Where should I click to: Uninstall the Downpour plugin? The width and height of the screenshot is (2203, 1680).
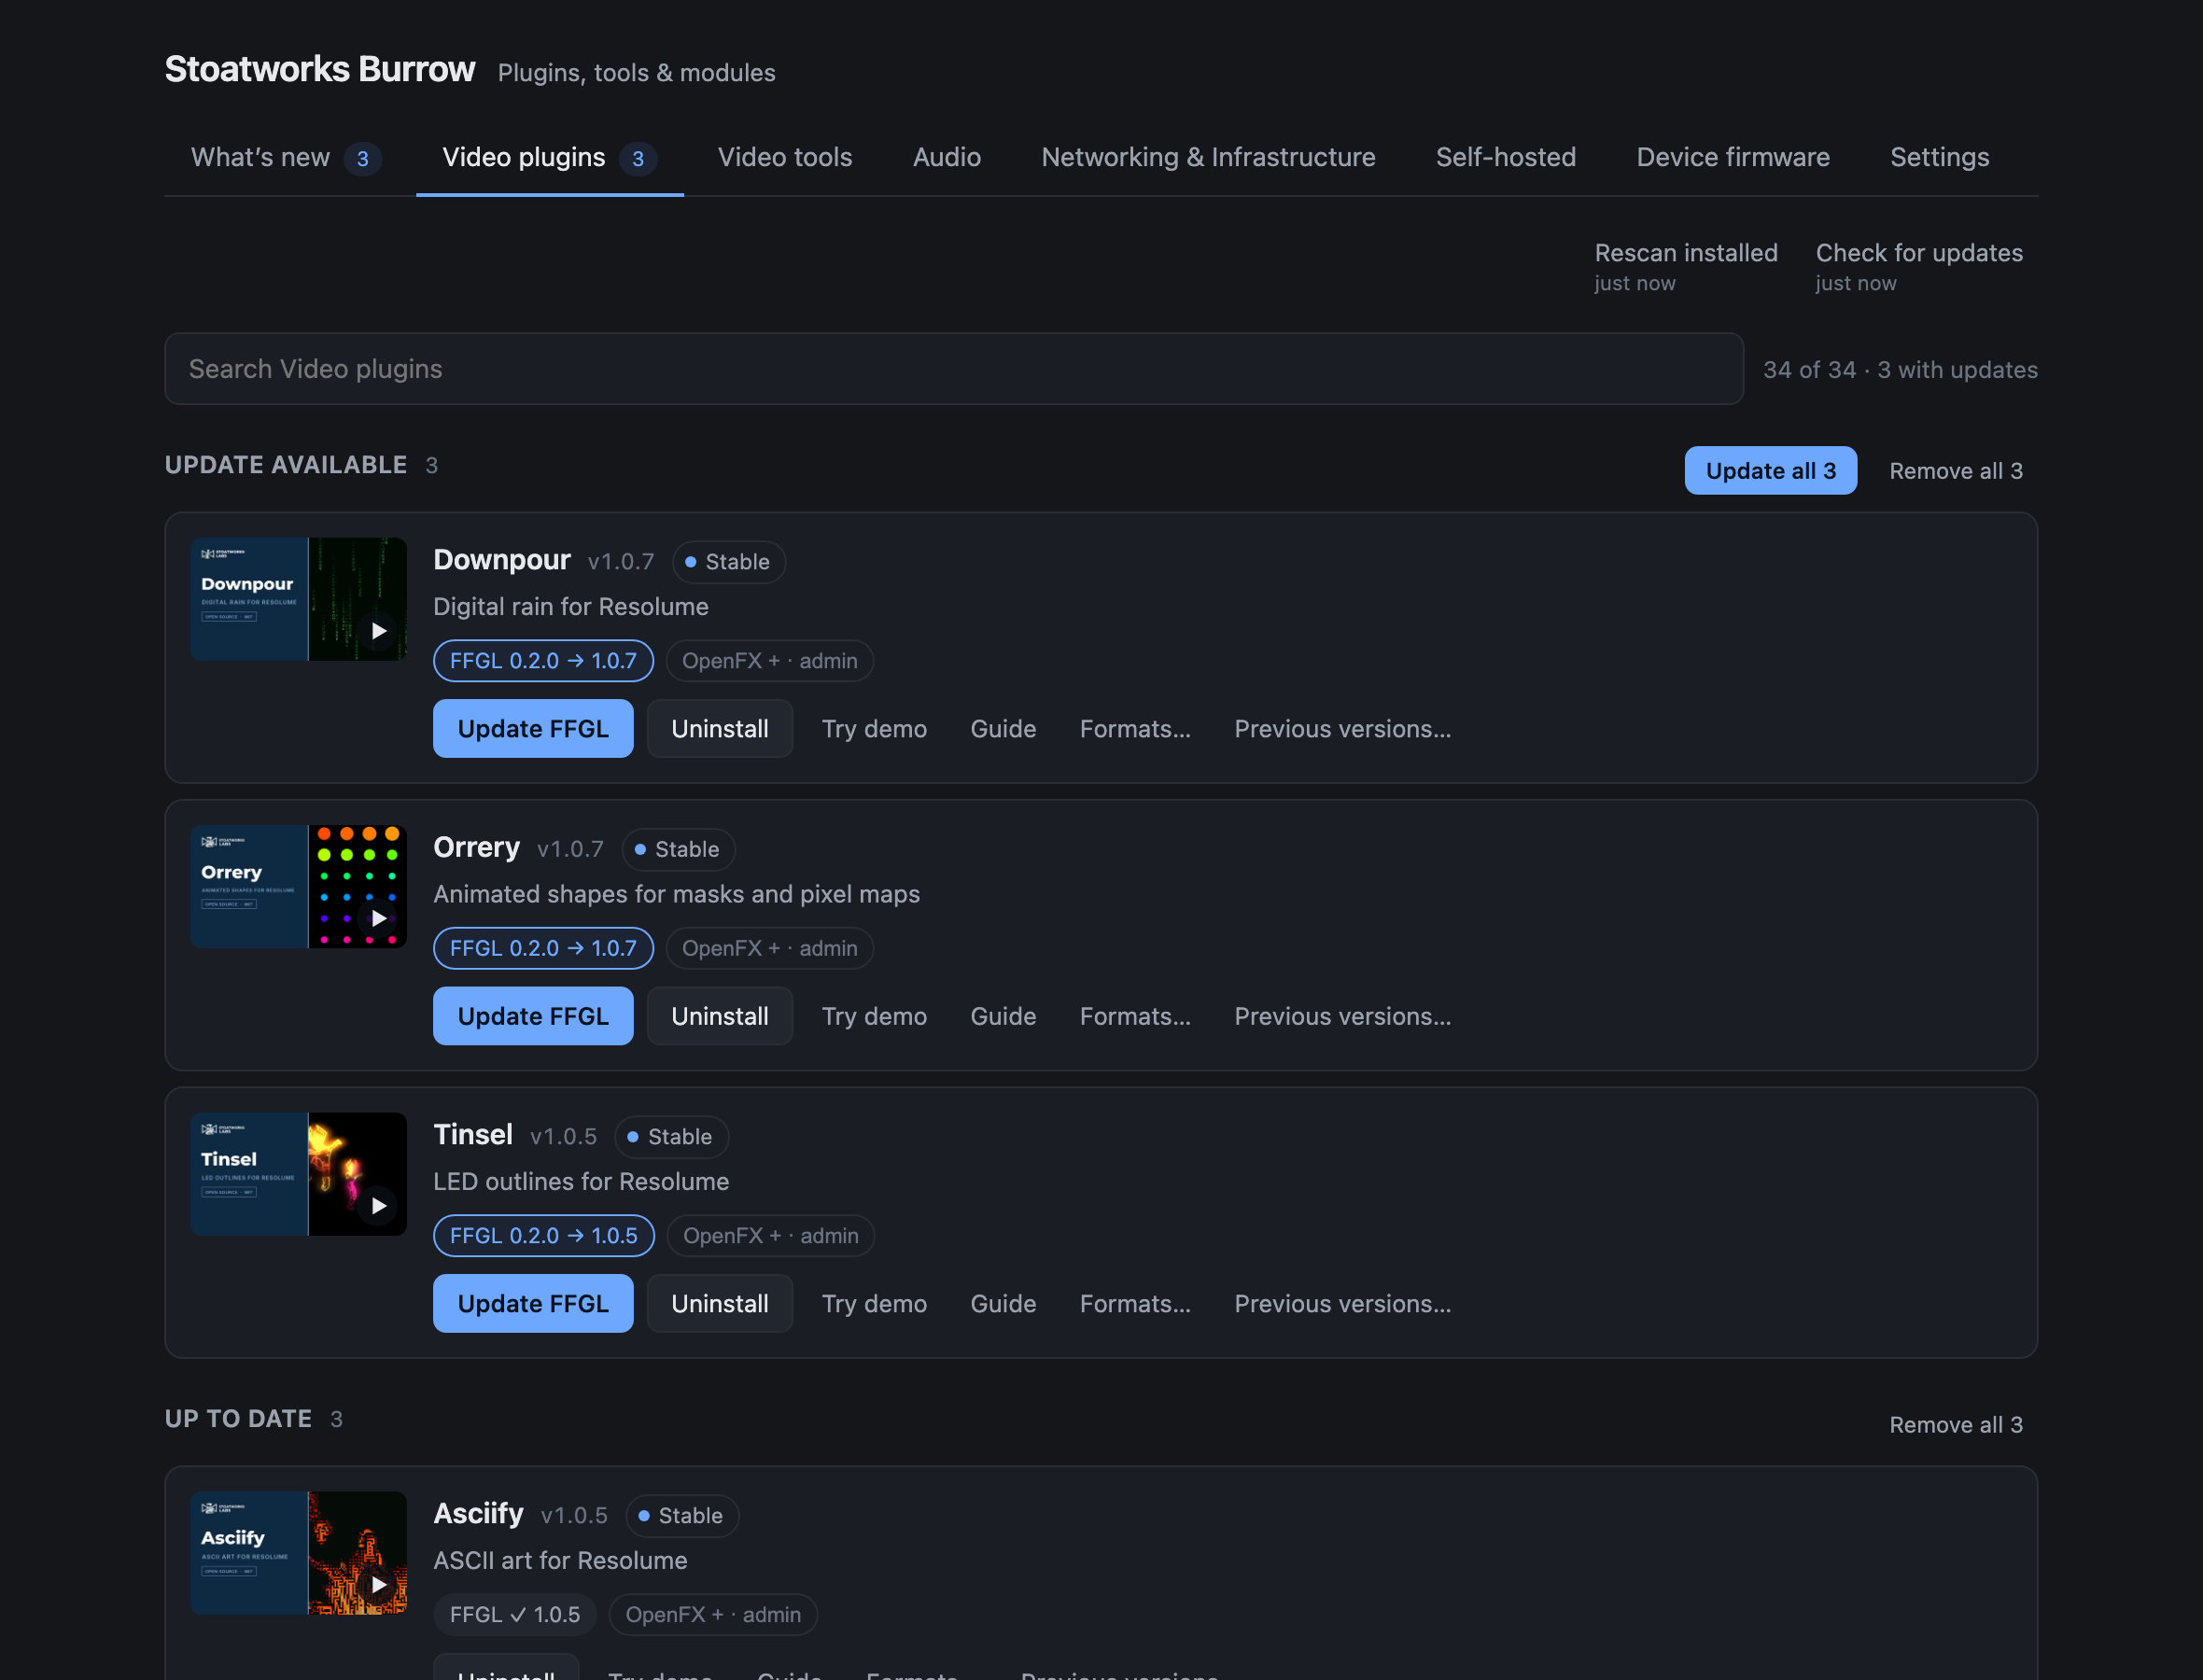pos(720,729)
